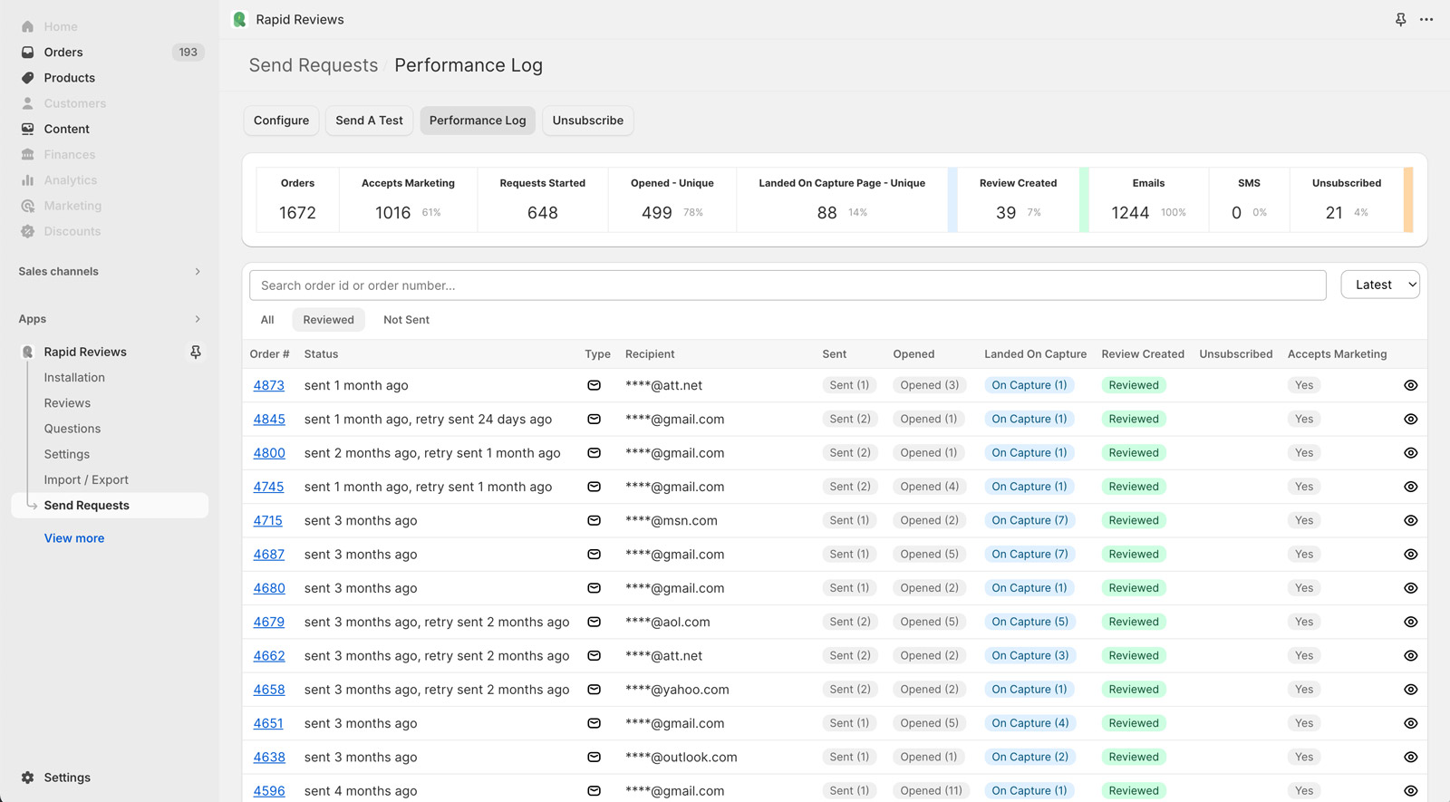Viewport: 1450px width, 802px height.
Task: Click the Rapid Reviews logo in header
Action: click(240, 19)
